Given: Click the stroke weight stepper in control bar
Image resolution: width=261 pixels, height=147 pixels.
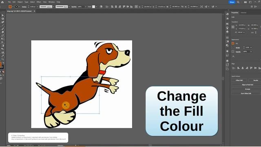Looking at the screenshot, I should point(29,7).
